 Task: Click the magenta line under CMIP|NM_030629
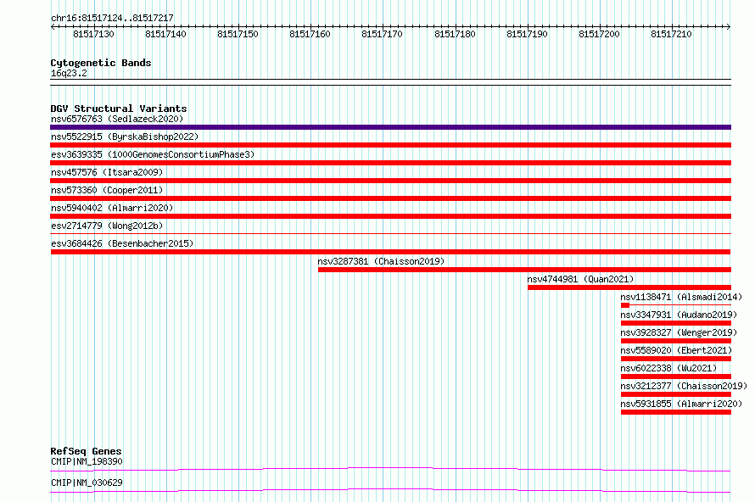point(390,490)
